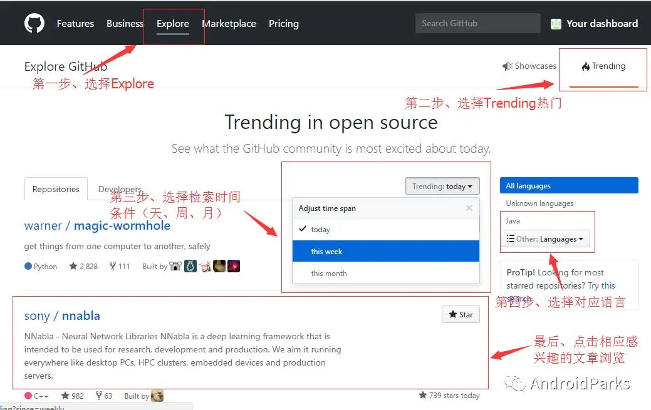Select All languages filter

coord(569,185)
